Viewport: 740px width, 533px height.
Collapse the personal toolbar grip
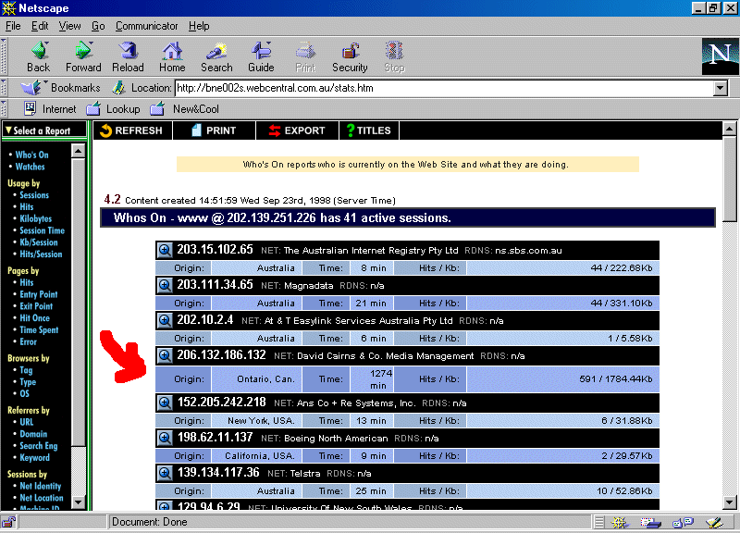pyautogui.click(x=4, y=109)
